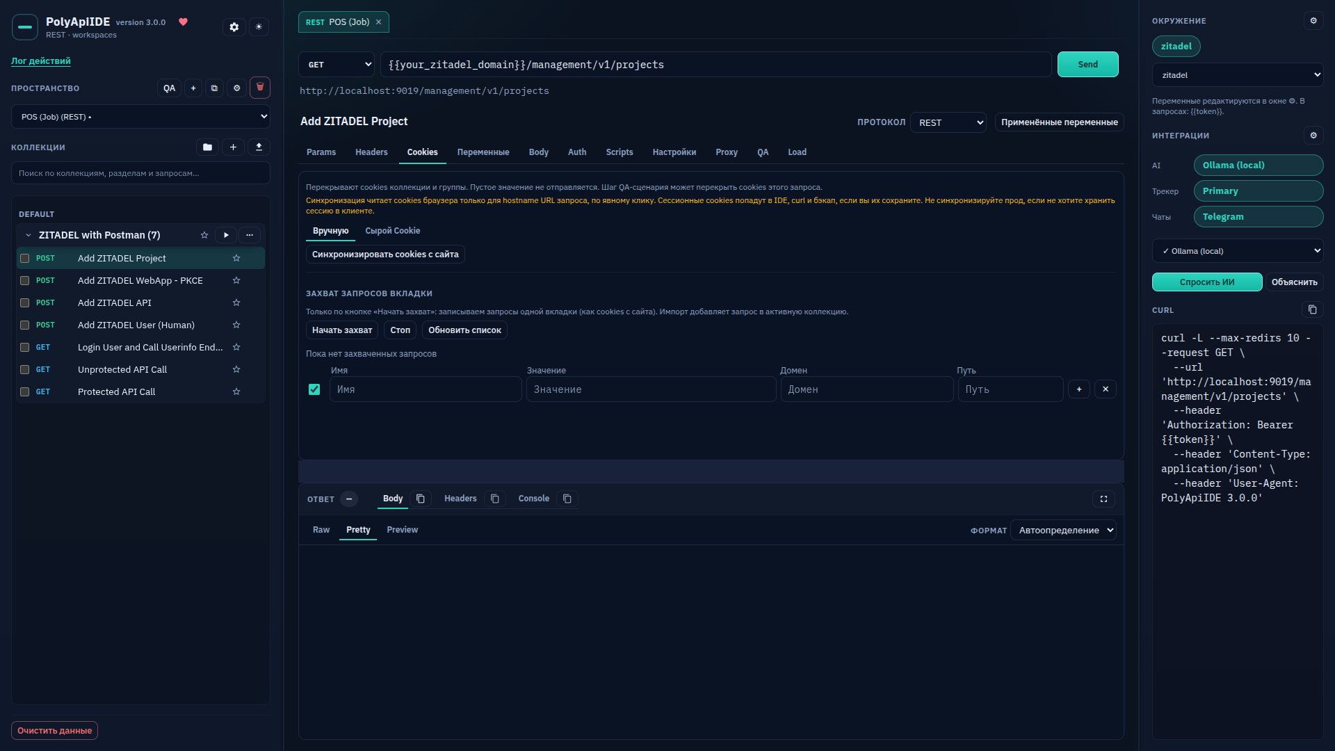The width and height of the screenshot is (1335, 751).
Task: Check Unprotected API Call checkbox
Action: pos(25,370)
